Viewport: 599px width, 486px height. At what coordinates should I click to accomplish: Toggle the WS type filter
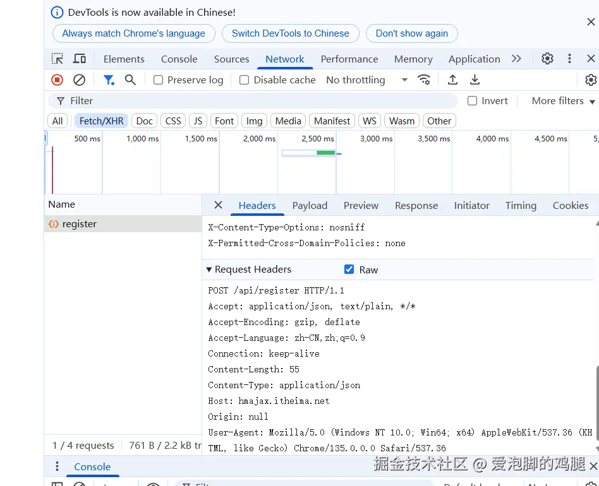click(370, 121)
